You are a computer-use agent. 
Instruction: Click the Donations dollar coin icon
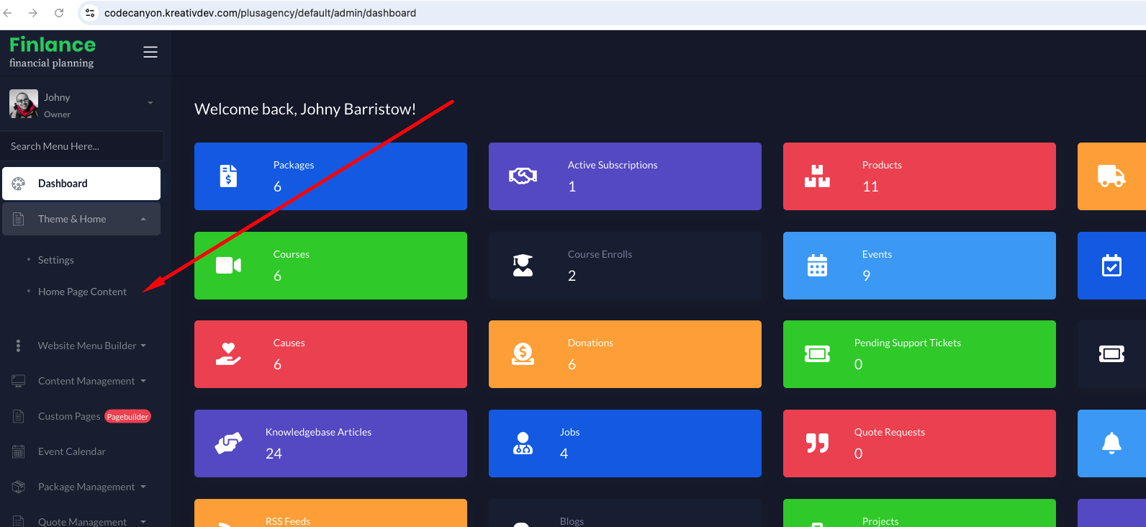click(x=523, y=354)
